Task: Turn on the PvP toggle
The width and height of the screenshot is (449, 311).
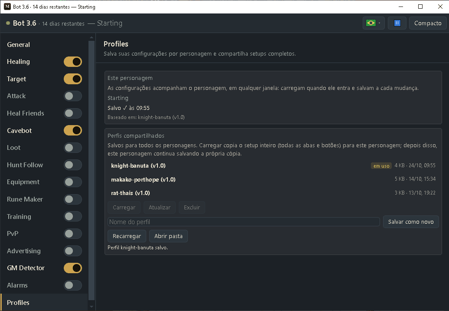Action: click(x=73, y=234)
